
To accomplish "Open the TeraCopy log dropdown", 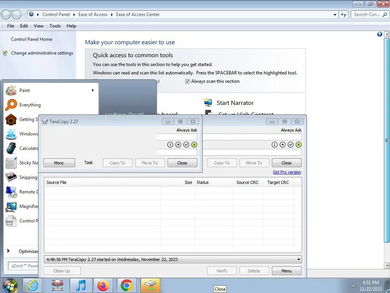I will coord(299,259).
